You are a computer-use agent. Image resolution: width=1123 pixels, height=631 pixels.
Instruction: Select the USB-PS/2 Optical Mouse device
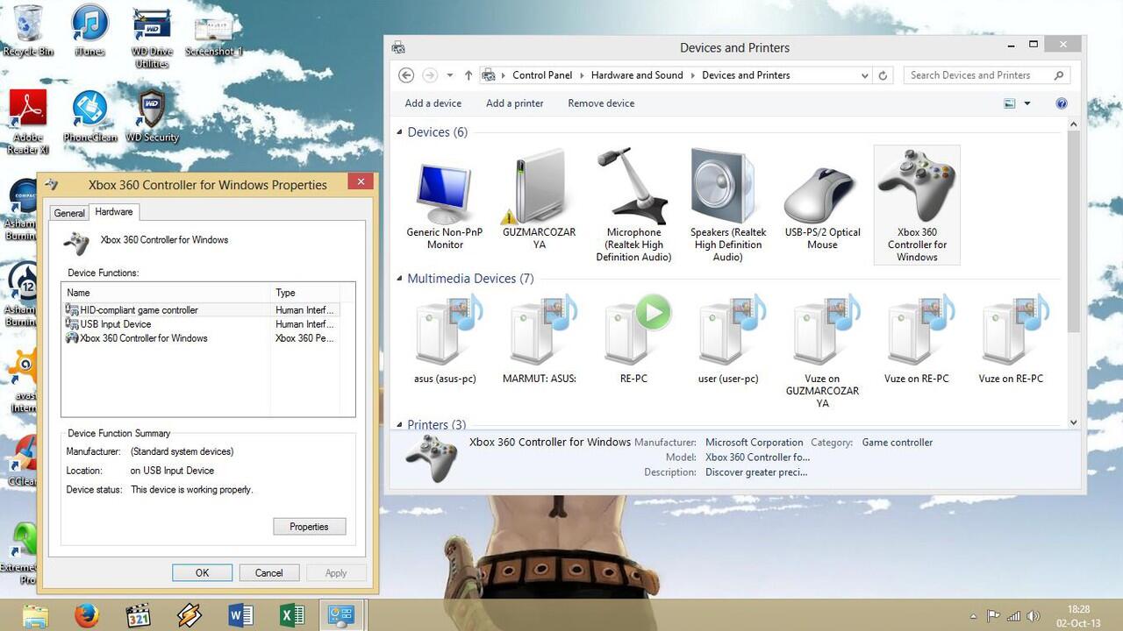point(822,207)
